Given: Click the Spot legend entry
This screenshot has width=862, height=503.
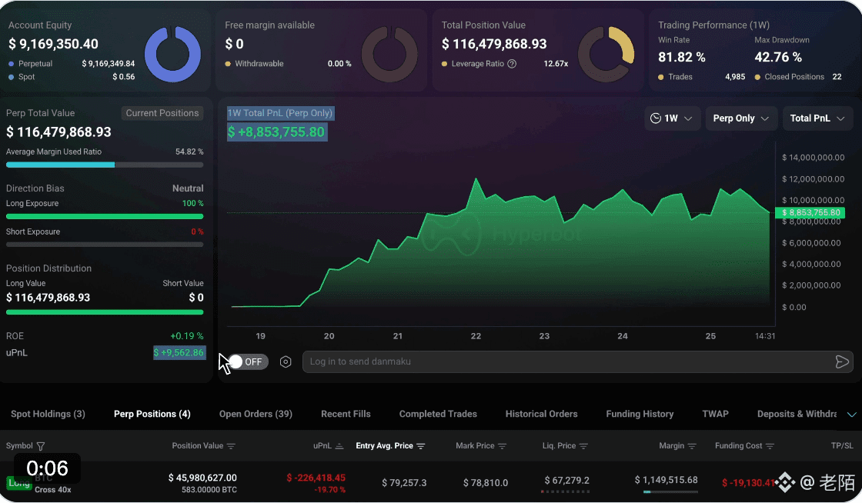Looking at the screenshot, I should (x=72, y=77).
